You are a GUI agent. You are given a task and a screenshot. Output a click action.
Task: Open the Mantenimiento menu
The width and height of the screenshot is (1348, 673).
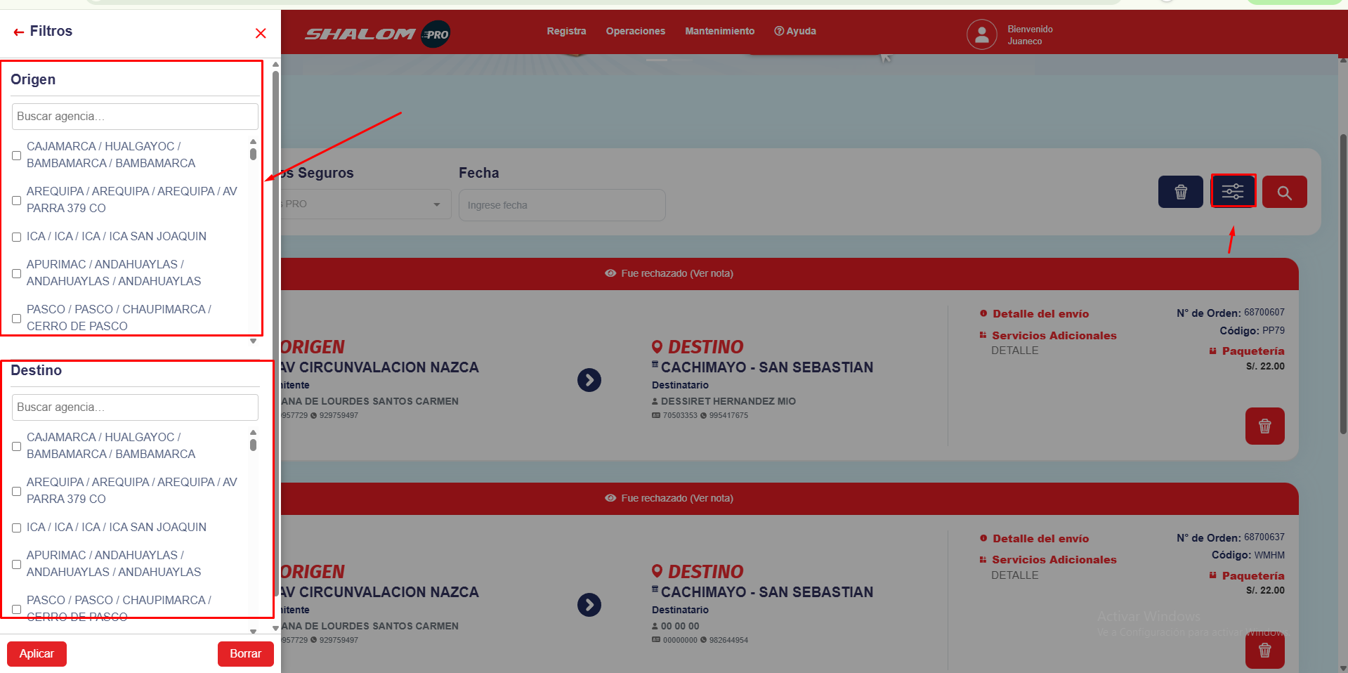[x=719, y=32]
